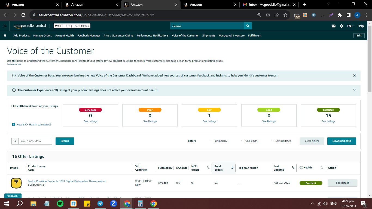Go to A-to-z Guarantee Claims

[x=118, y=36]
